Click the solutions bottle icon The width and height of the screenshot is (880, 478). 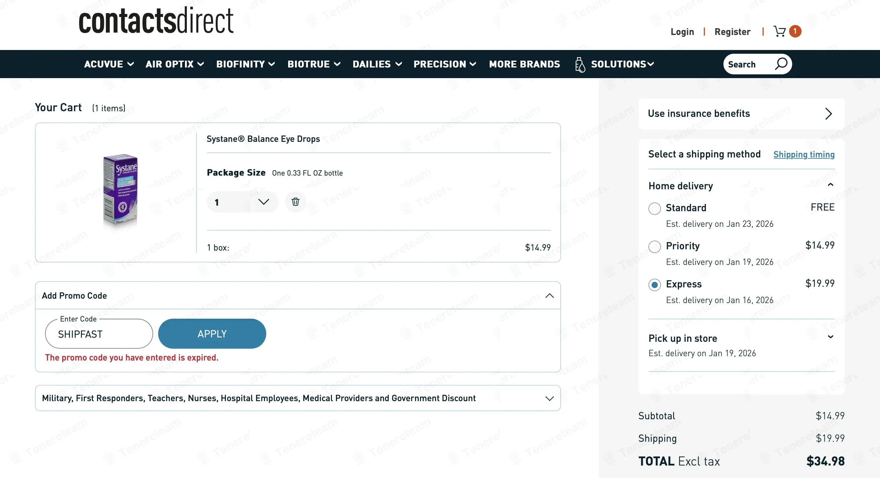click(x=580, y=65)
